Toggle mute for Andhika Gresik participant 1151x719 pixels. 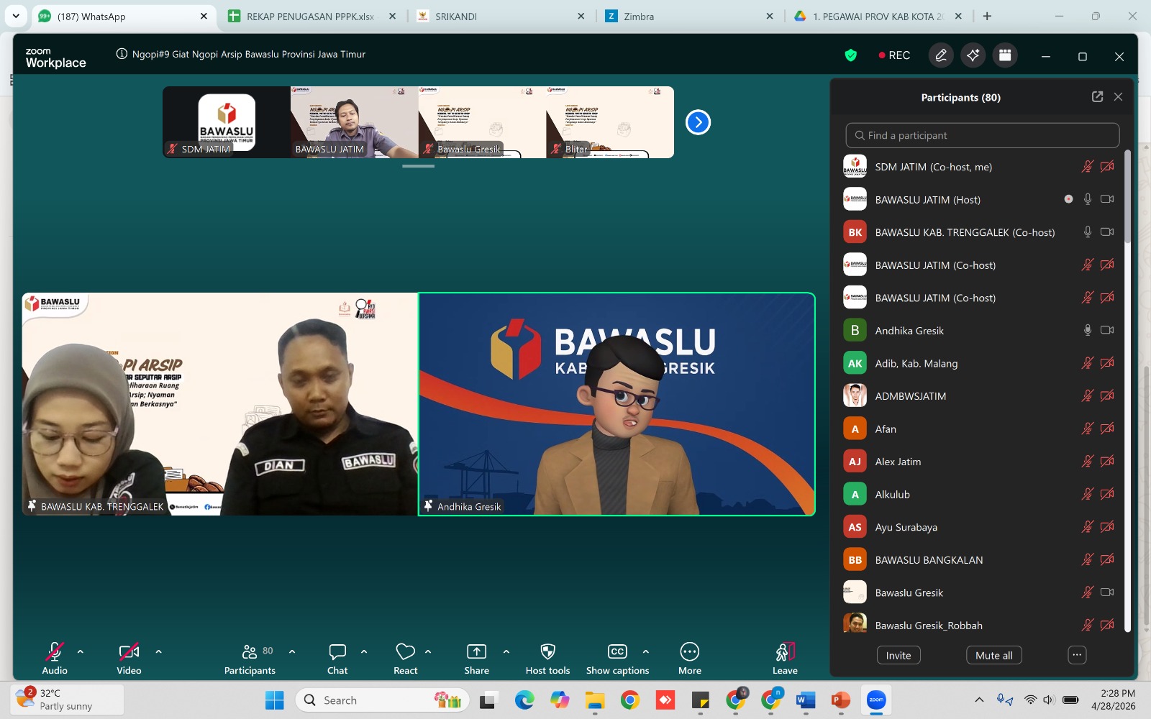[1087, 331]
